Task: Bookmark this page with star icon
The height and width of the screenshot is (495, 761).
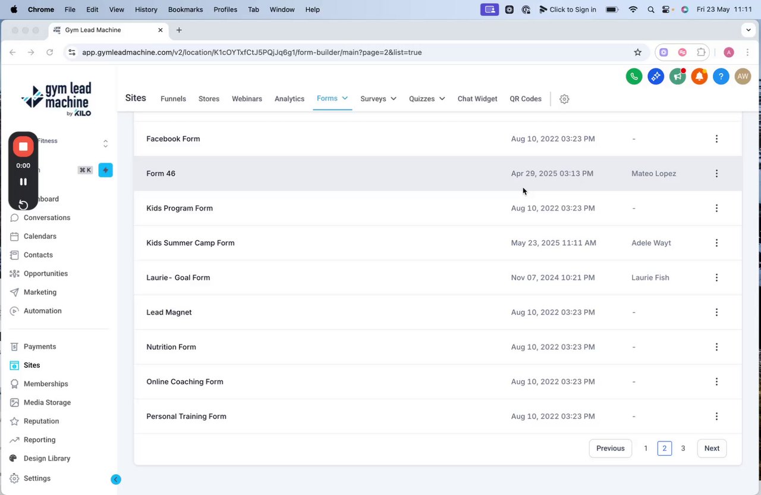Action: pos(638,52)
